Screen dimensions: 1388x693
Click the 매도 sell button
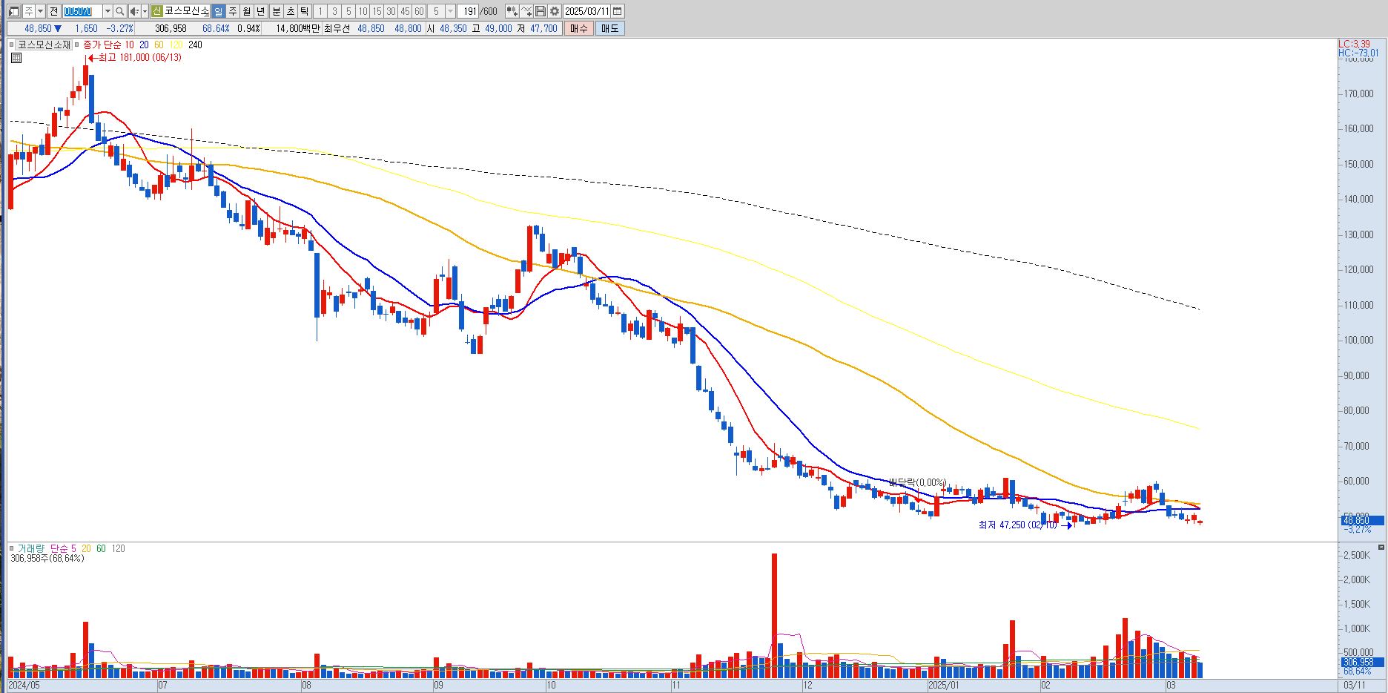coord(609,28)
